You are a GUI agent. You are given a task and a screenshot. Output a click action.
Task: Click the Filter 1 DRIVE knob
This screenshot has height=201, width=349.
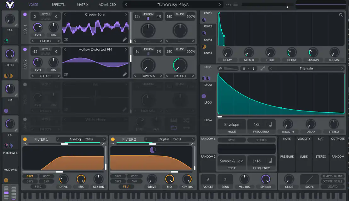(x=63, y=179)
